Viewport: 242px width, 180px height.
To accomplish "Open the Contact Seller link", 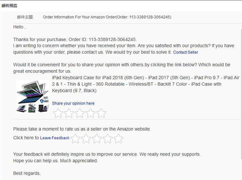I will 185,52.
